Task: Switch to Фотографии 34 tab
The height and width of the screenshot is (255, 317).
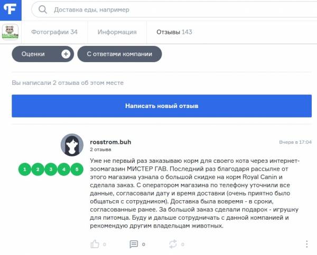Action: [54, 32]
